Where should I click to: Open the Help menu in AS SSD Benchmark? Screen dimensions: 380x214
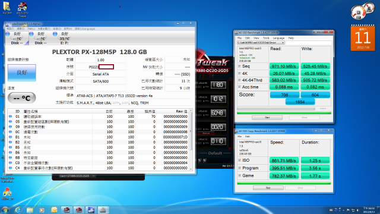coord(291,38)
